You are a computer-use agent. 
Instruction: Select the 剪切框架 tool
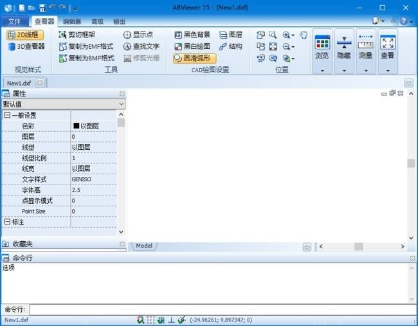77,35
